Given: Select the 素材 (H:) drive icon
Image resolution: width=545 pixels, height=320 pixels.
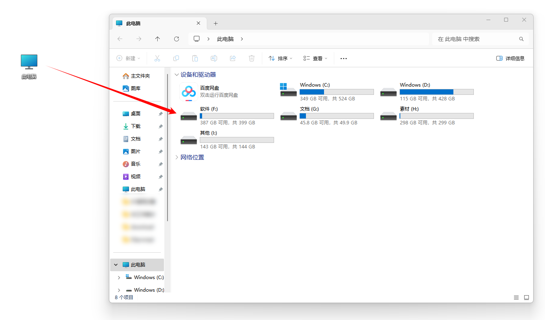Looking at the screenshot, I should coord(388,116).
